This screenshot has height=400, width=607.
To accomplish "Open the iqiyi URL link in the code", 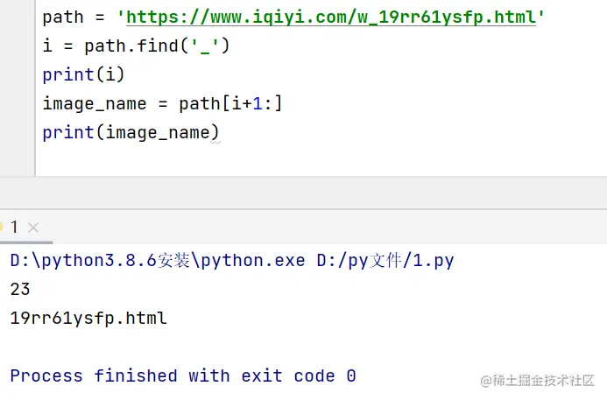I will click(x=331, y=18).
